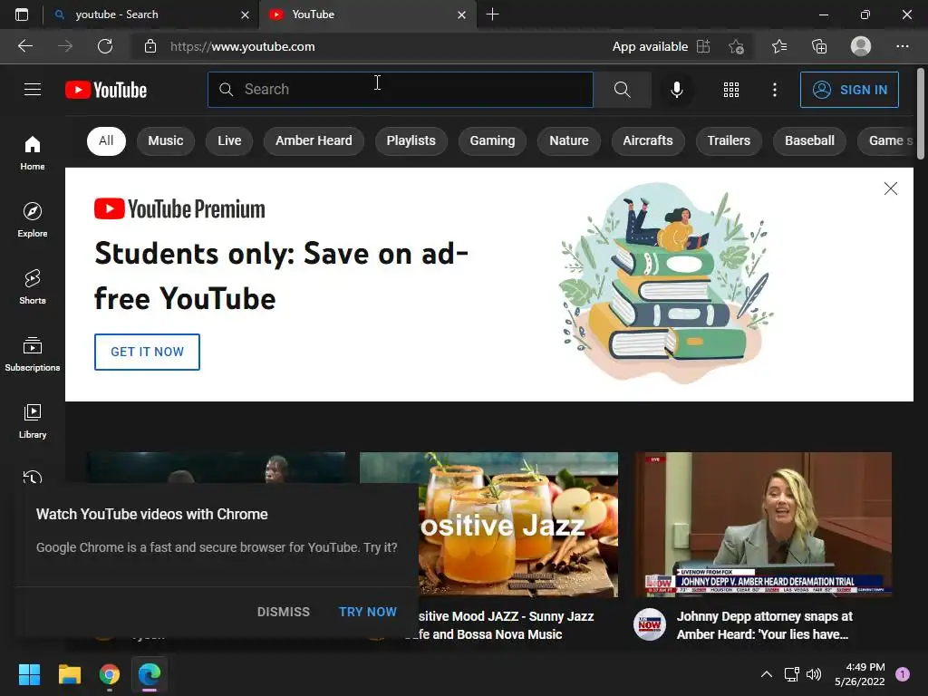This screenshot has width=928, height=696.
Task: Click the YouTube logo
Action: click(x=106, y=90)
